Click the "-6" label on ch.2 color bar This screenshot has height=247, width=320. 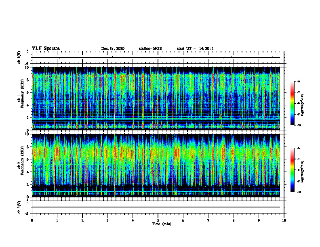coord(299,148)
